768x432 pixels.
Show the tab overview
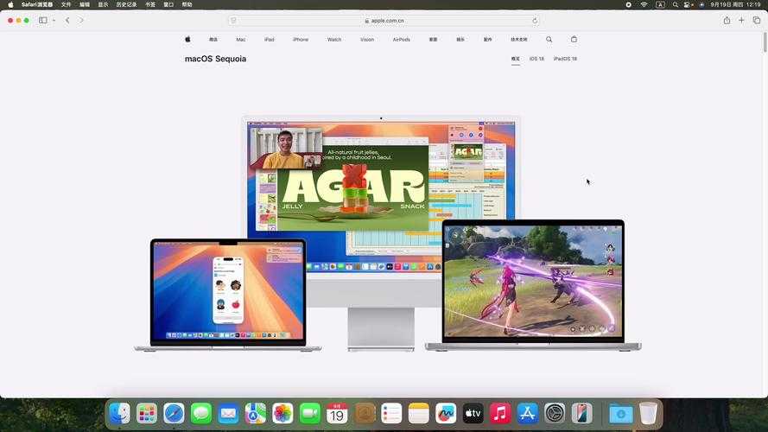(x=757, y=20)
